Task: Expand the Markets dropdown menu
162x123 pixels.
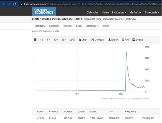Action: 135,12
